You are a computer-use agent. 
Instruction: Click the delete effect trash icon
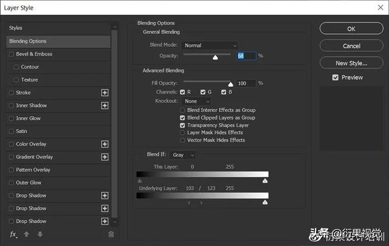point(111,234)
